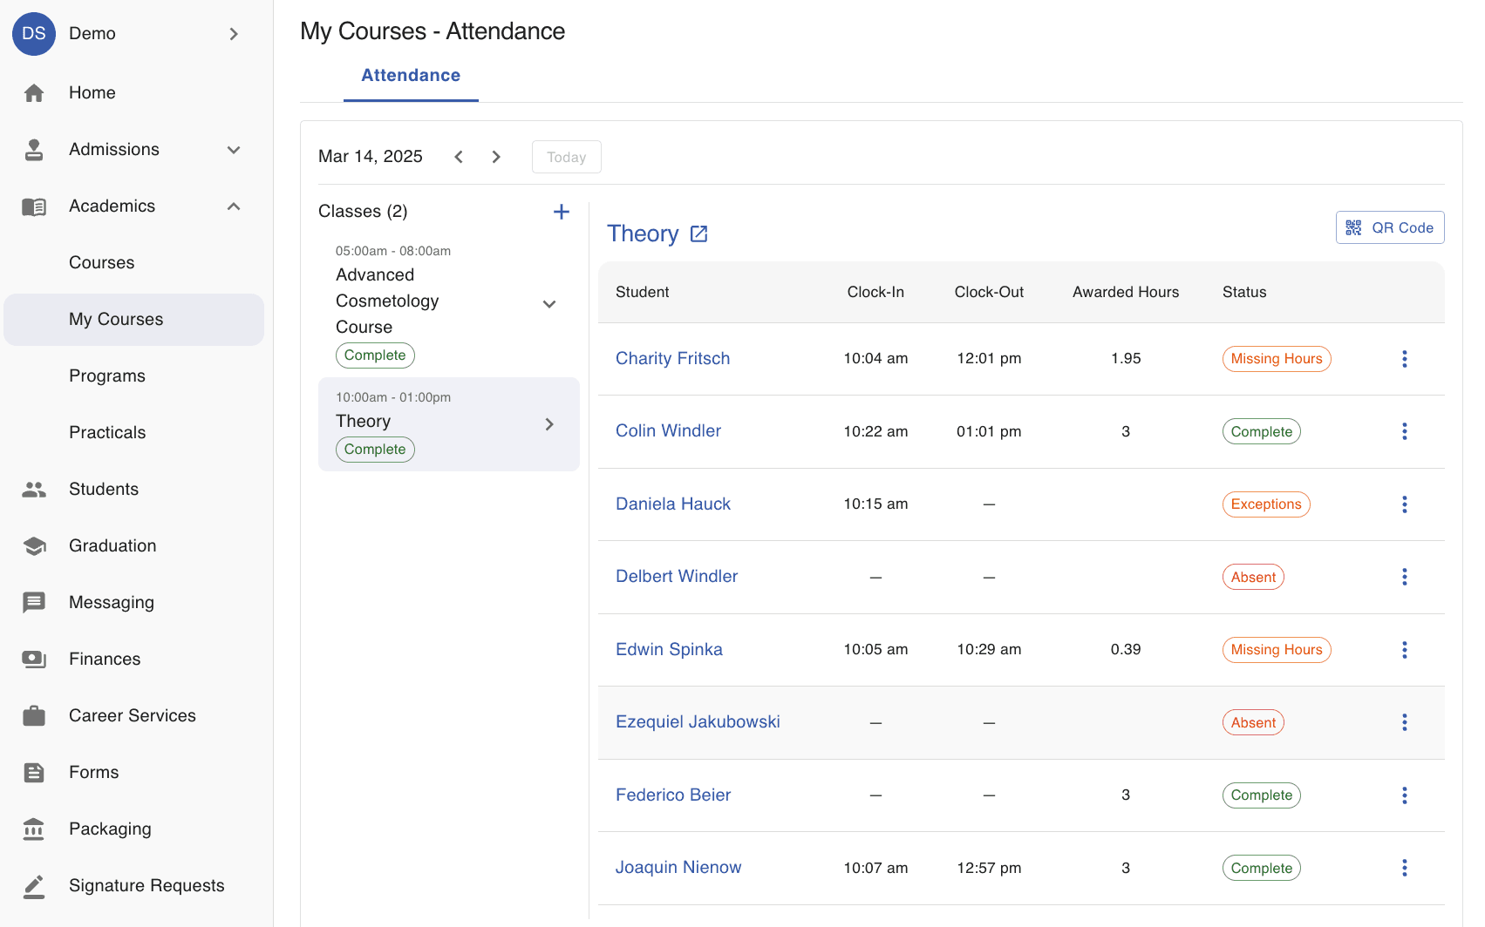
Task: Collapse the Academics menu
Action: pyautogui.click(x=233, y=206)
